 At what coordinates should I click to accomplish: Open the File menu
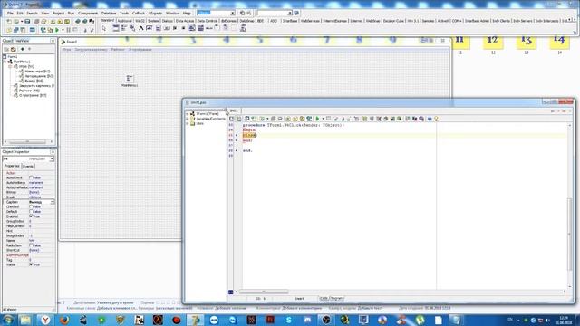coord(10,13)
